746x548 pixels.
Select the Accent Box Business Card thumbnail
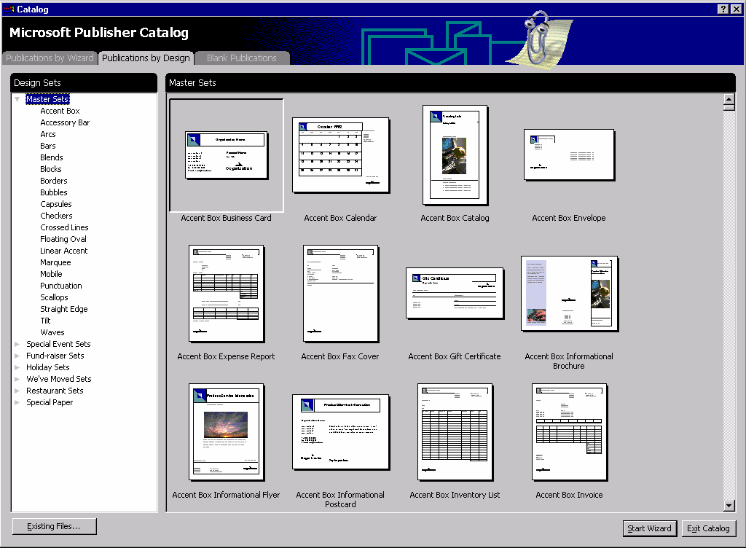[x=227, y=155]
